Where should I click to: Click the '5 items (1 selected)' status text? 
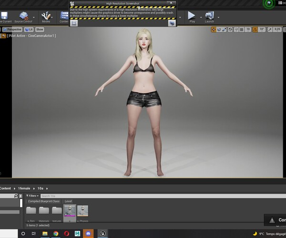pos(38,226)
